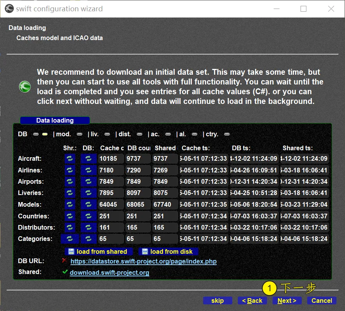Click the Shared ts: column header
The width and height of the screenshot is (345, 311).
297,148
